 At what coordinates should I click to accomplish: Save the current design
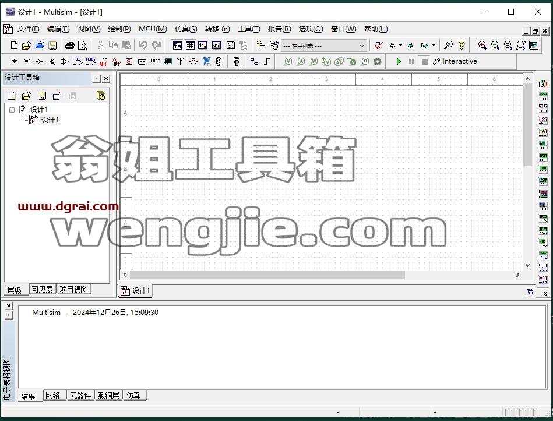click(52, 45)
